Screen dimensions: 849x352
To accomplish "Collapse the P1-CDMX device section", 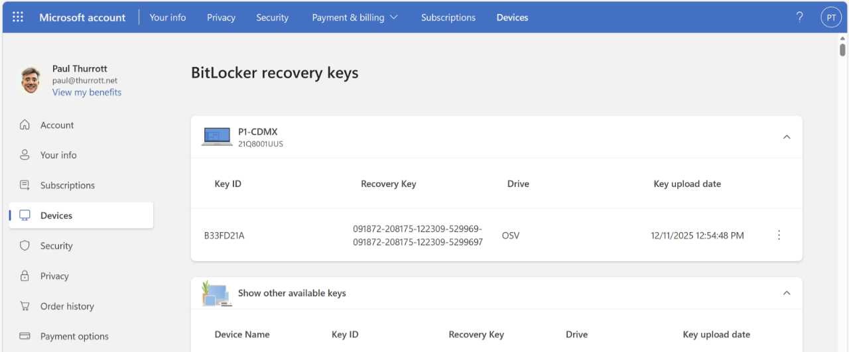I will pyautogui.click(x=787, y=137).
